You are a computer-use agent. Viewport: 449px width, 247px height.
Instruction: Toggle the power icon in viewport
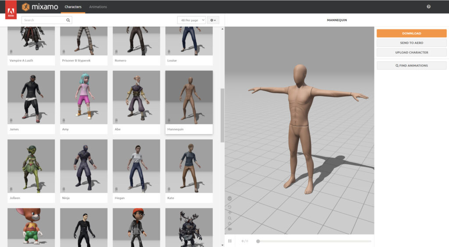pyautogui.click(x=230, y=223)
